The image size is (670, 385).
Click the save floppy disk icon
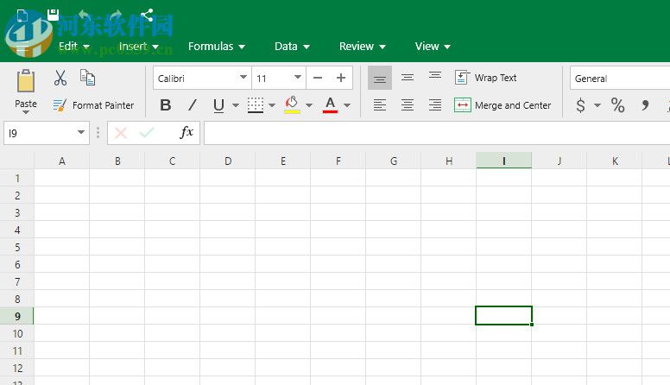click(53, 15)
